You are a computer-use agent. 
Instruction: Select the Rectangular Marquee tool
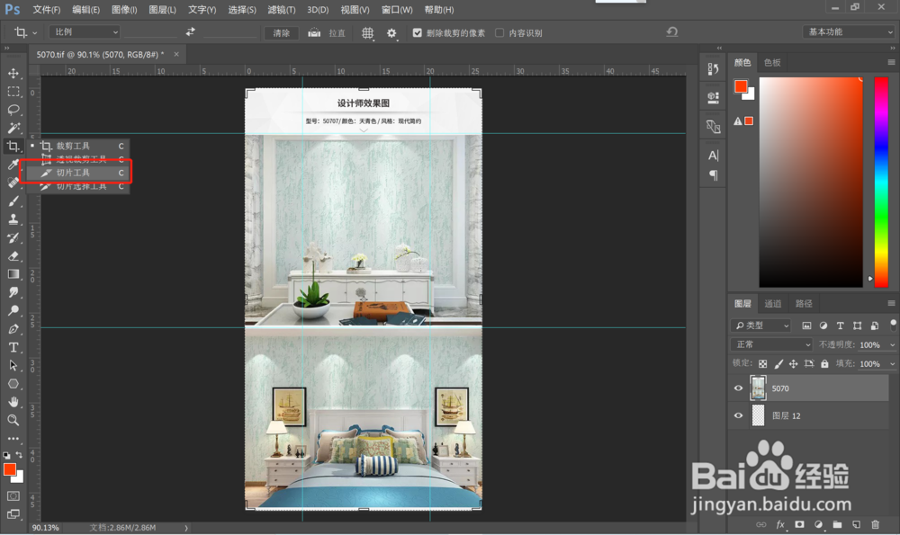click(13, 92)
